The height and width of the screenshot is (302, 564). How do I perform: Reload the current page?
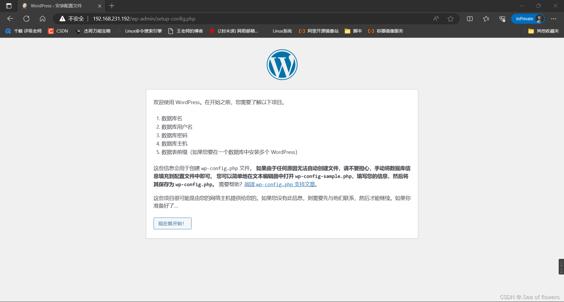(26, 19)
